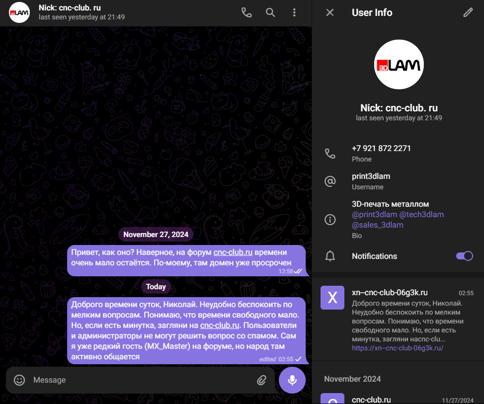Click the November 27, 2024 date badge
The width and height of the screenshot is (484, 404).
click(x=156, y=234)
